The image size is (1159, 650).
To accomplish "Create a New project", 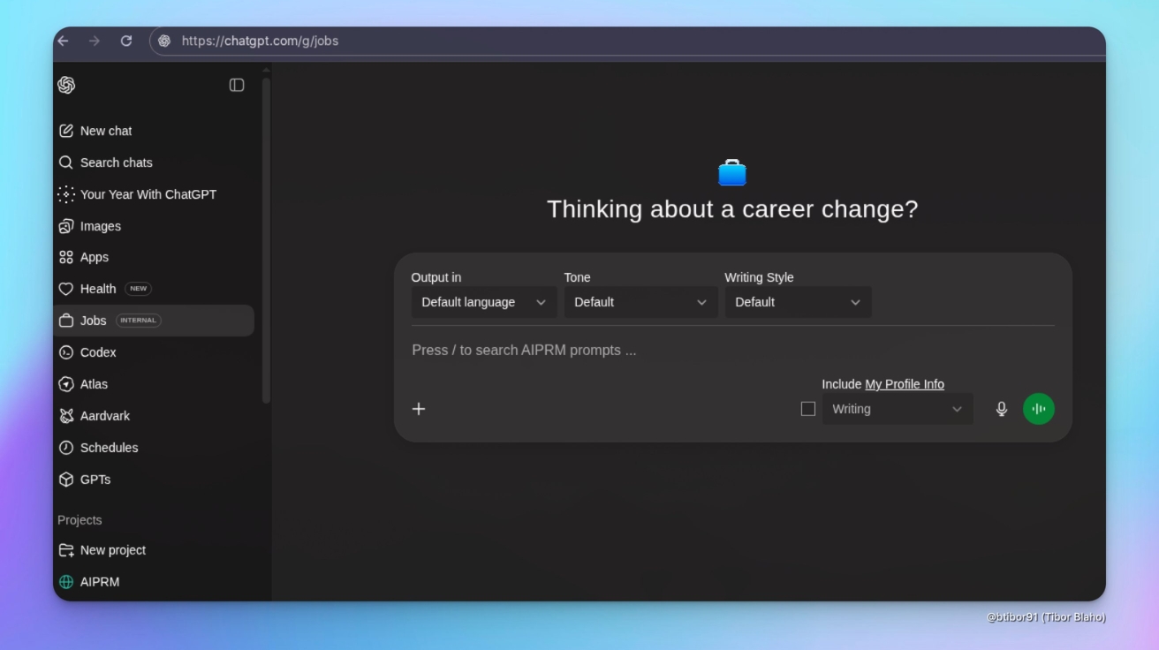I will [112, 549].
